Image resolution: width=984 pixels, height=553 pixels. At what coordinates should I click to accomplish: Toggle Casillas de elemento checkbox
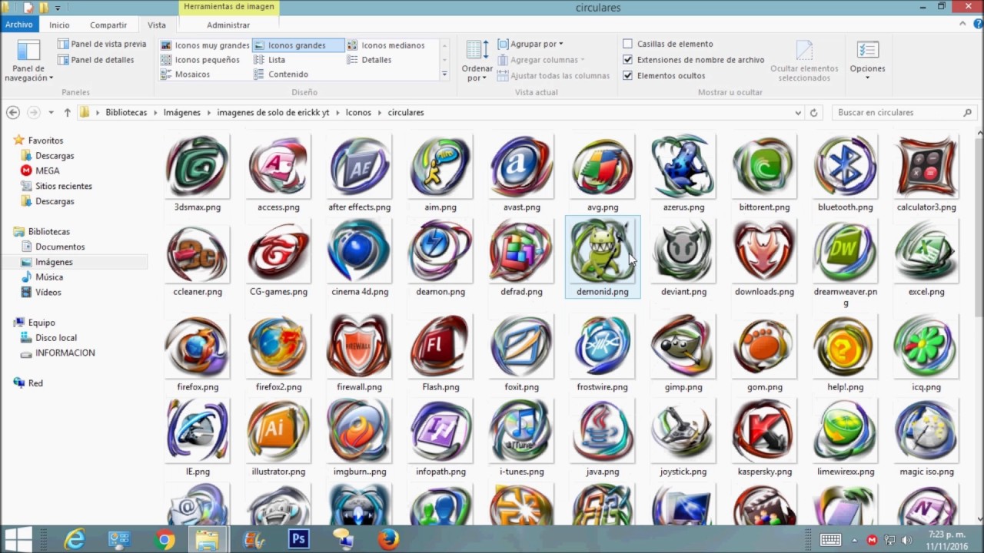(628, 44)
